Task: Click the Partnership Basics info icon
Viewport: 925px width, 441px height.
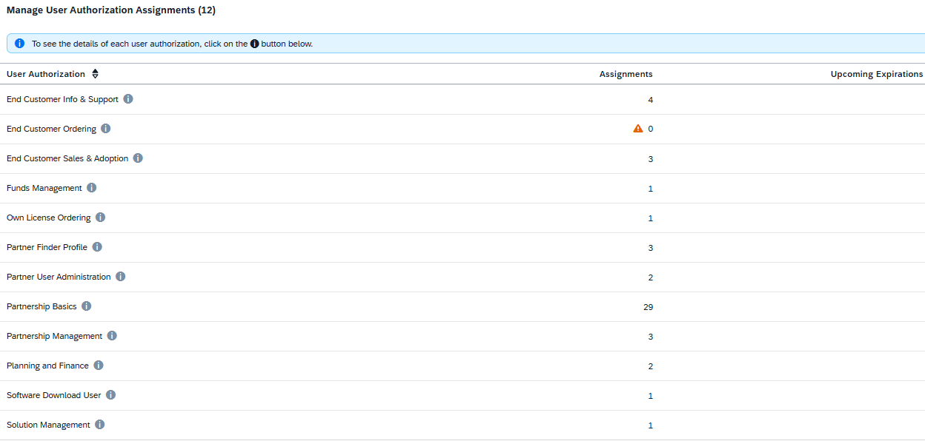Action: (87, 306)
